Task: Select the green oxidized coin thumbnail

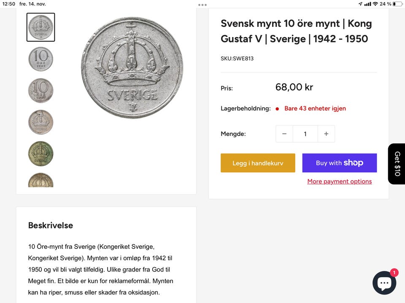Action: point(40,154)
